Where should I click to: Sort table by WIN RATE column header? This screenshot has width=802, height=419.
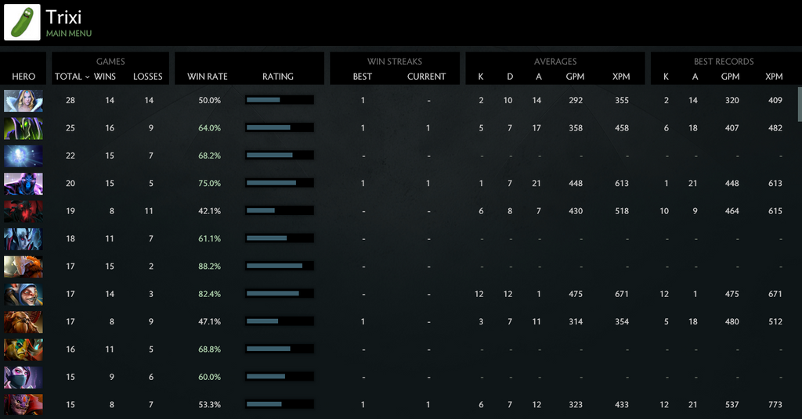tap(208, 77)
